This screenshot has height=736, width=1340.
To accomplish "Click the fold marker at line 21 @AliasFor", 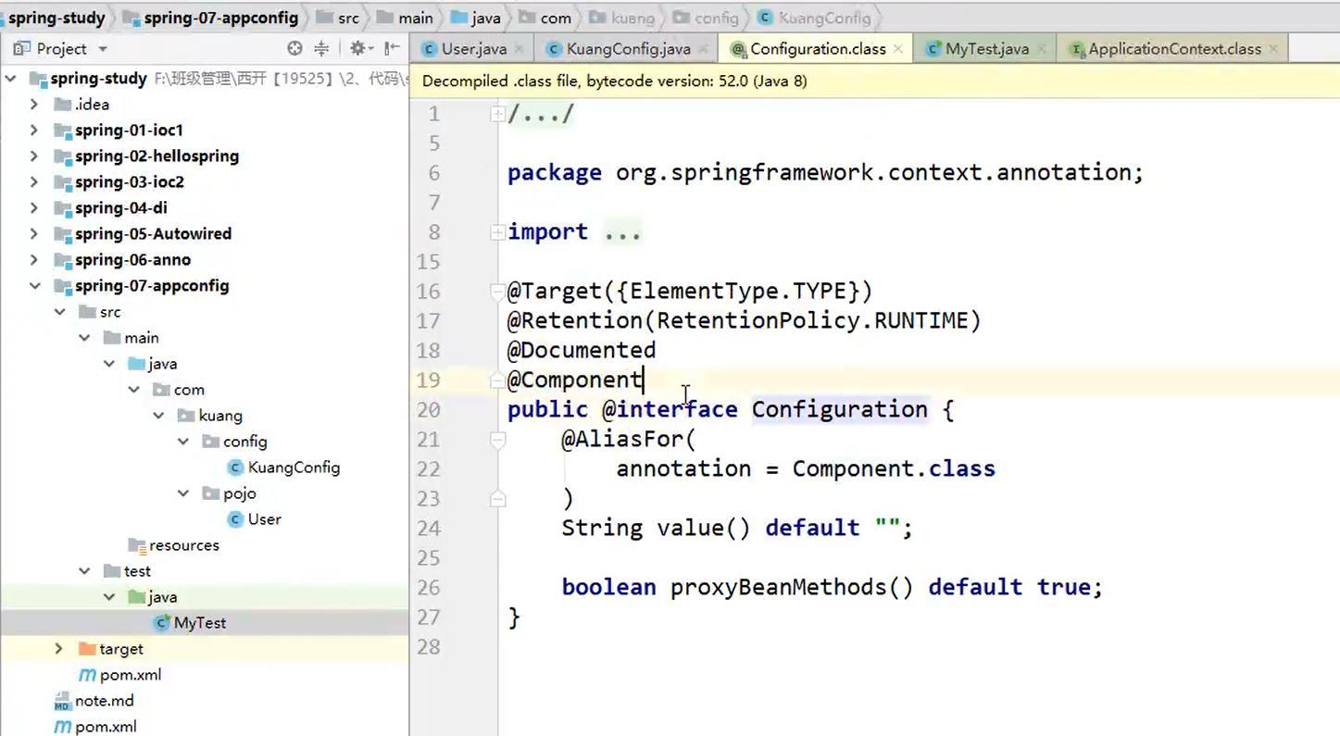I will pyautogui.click(x=497, y=439).
